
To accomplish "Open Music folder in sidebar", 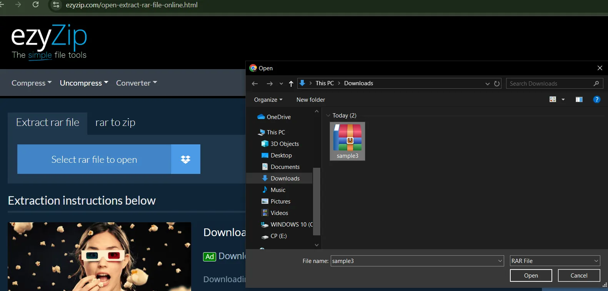I will (x=274, y=190).
